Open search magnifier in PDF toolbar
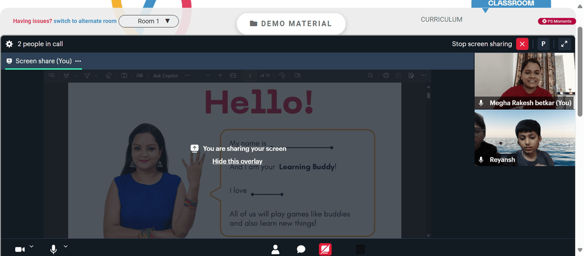This screenshot has height=256, width=584. click(x=370, y=75)
